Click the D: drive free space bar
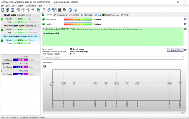 coord(20,67)
